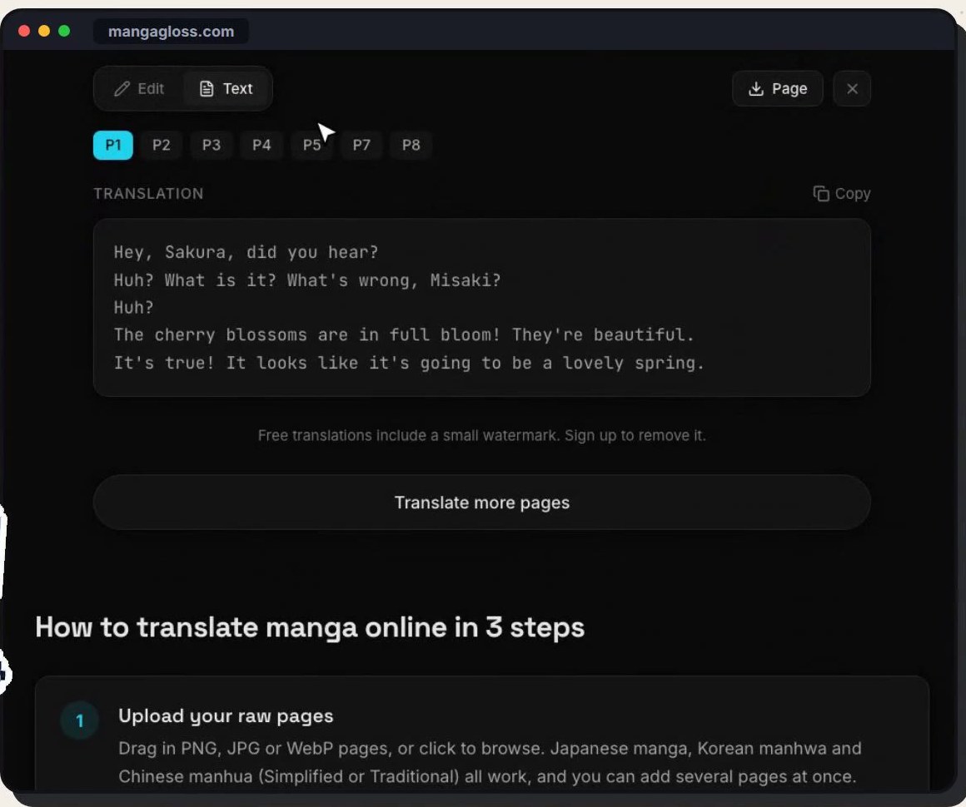This screenshot has width=966, height=807.
Task: Open page tab P2
Action: 162,146
